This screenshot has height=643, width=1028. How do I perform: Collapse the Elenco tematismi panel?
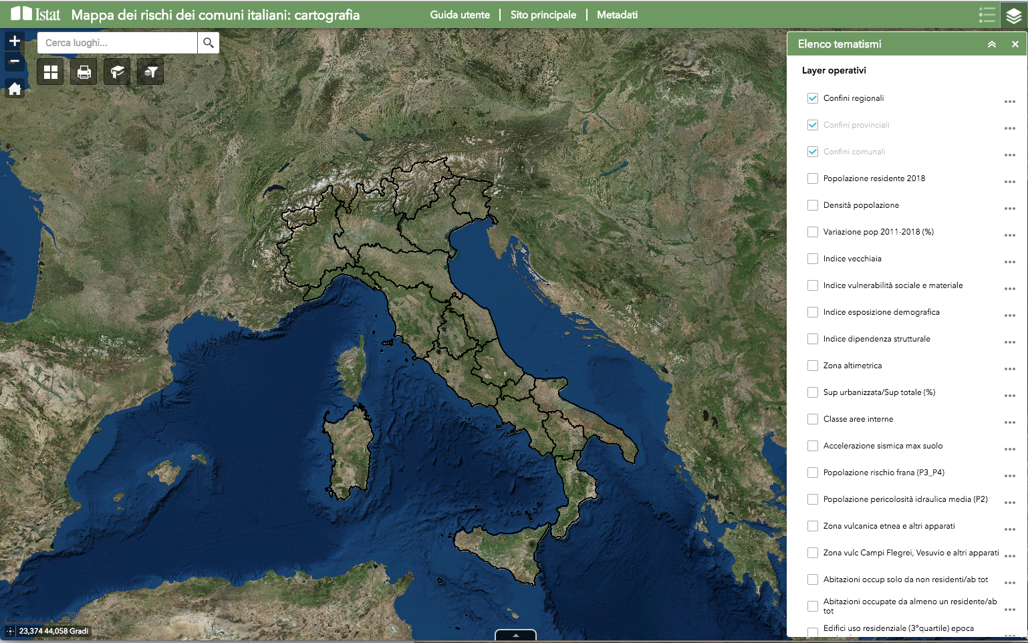pos(992,44)
